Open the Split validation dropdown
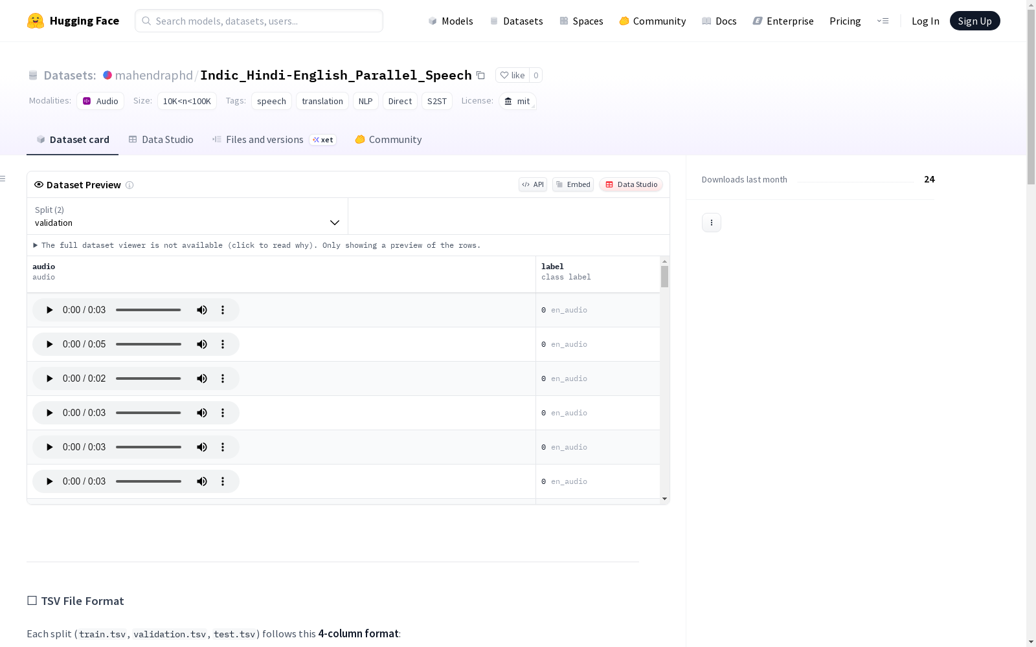 click(187, 216)
